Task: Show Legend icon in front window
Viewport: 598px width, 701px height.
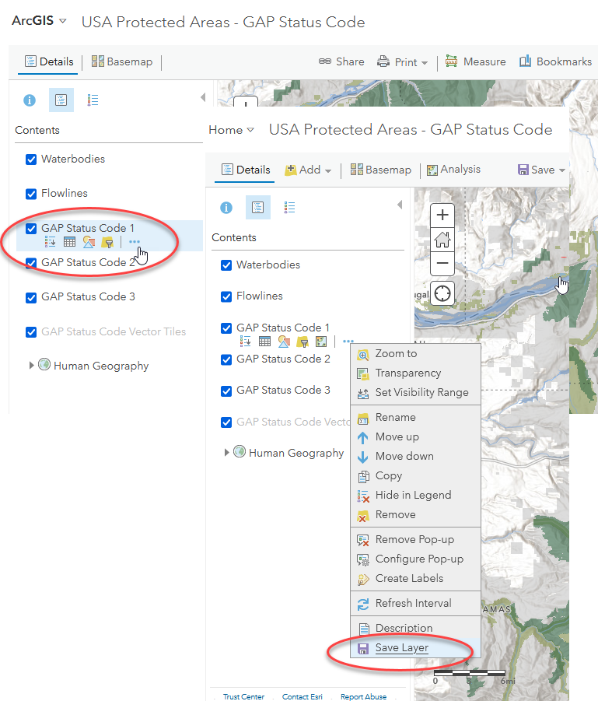Action: pos(289,208)
